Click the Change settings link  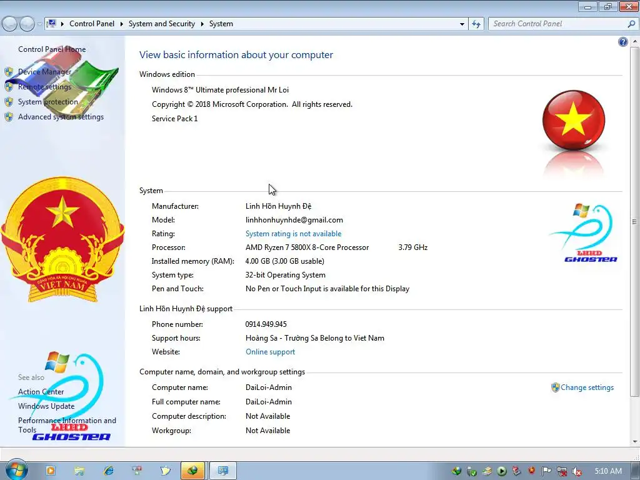[587, 387]
